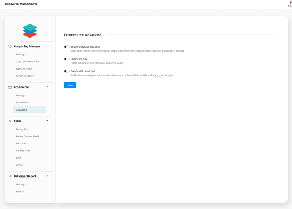The width and height of the screenshot is (292, 209).
Task: Open the About page
Action: (19, 165)
